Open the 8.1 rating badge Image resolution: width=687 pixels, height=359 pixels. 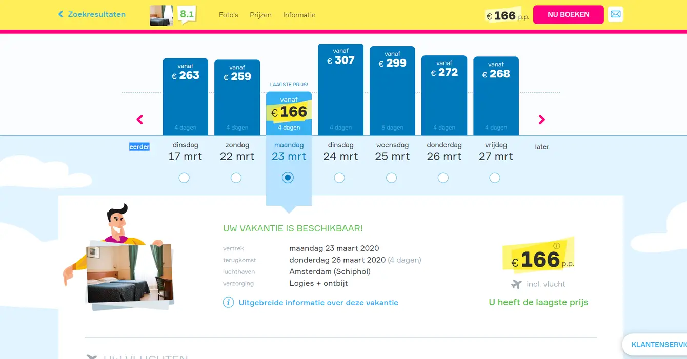(x=187, y=14)
